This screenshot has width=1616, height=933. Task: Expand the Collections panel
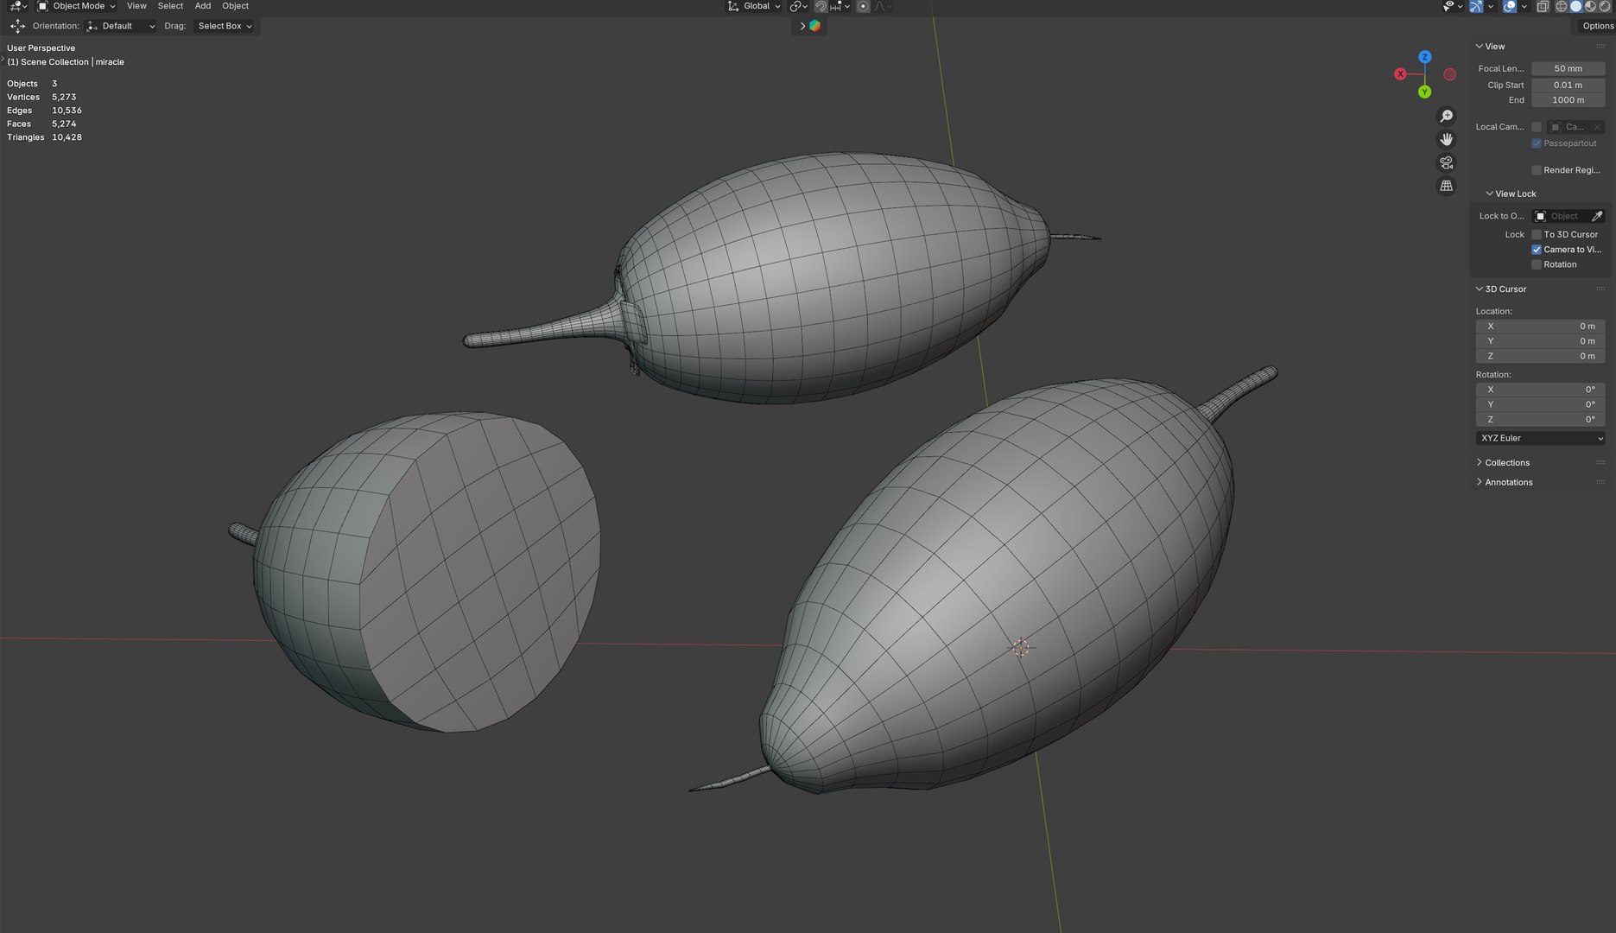(x=1506, y=463)
